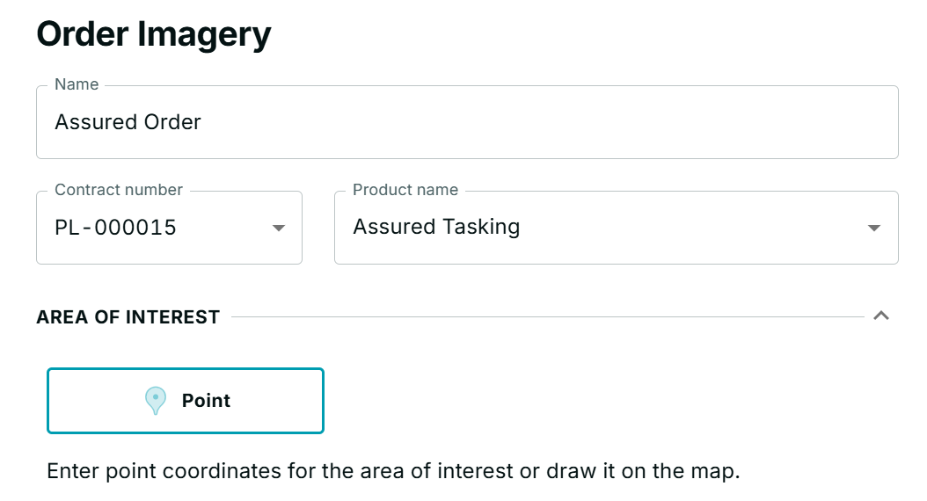Click the Assured Order text in Name field
Image resolution: width=927 pixels, height=501 pixels.
tap(128, 122)
